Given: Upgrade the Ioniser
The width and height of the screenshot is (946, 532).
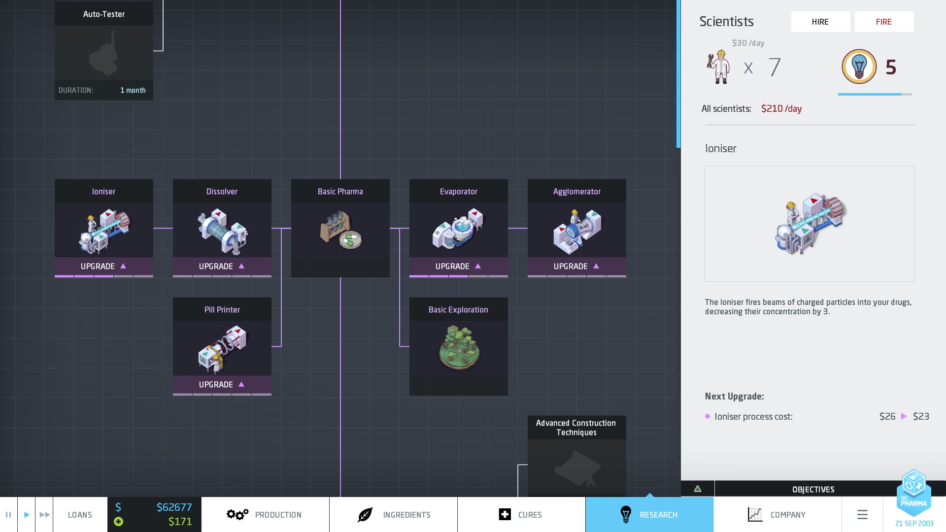Looking at the screenshot, I should (x=104, y=266).
